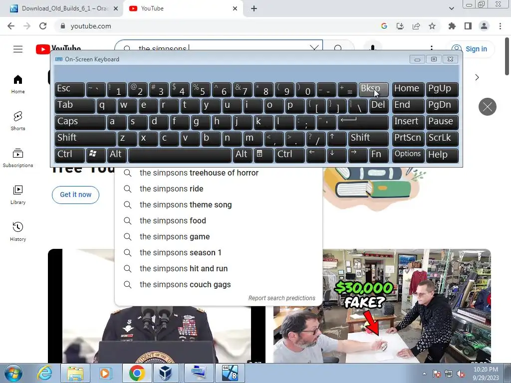Open the Home section in sidebar

18,84
